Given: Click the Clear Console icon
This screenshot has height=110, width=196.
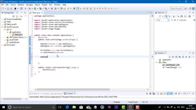Looking at the screenshot, I should 158,94.
